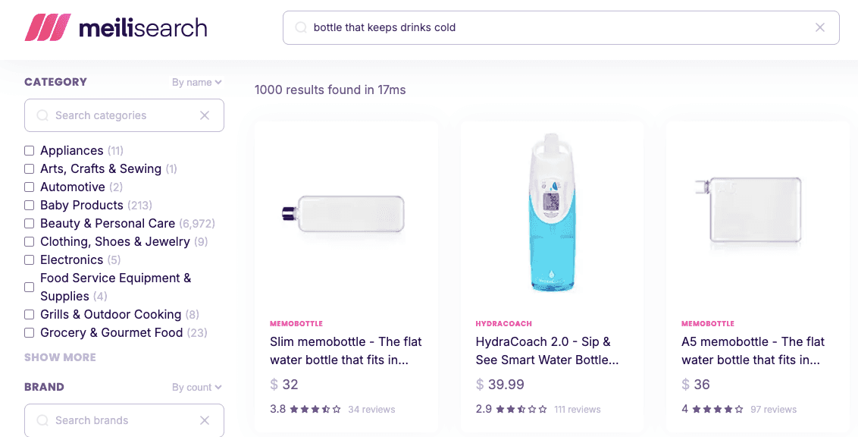Viewport: 858px width, 437px height.
Task: Enable the Baby Products filter
Action: pyautogui.click(x=30, y=205)
